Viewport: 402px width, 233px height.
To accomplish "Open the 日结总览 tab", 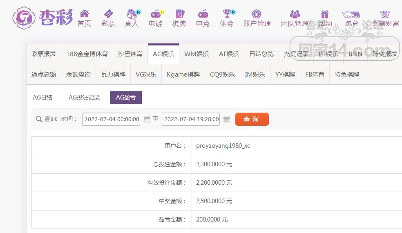I will click(x=261, y=54).
